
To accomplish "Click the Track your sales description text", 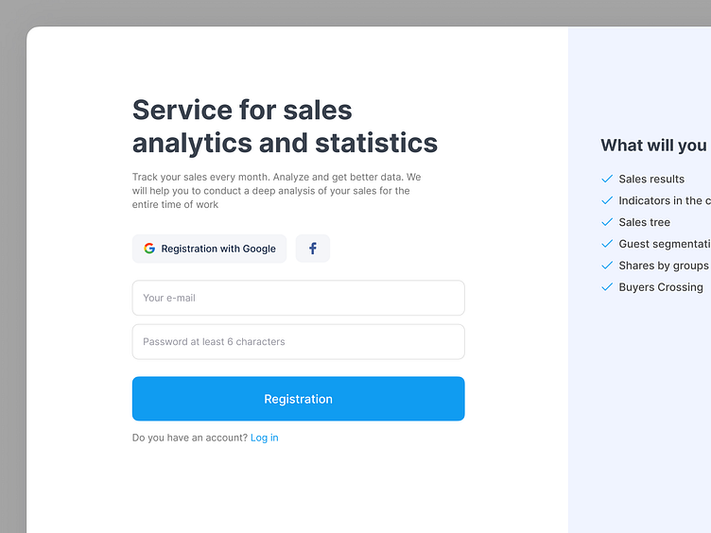I will pyautogui.click(x=276, y=191).
